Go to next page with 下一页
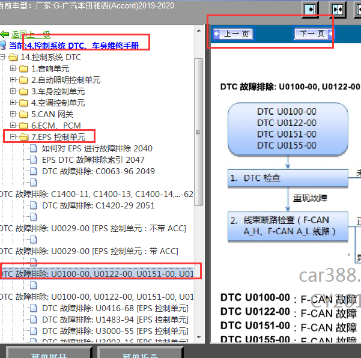Image resolution: width=361 pixels, height=358 pixels. coord(314,34)
